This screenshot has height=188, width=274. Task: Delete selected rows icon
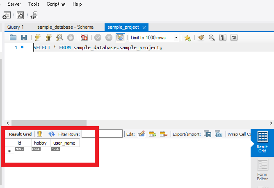164,134
